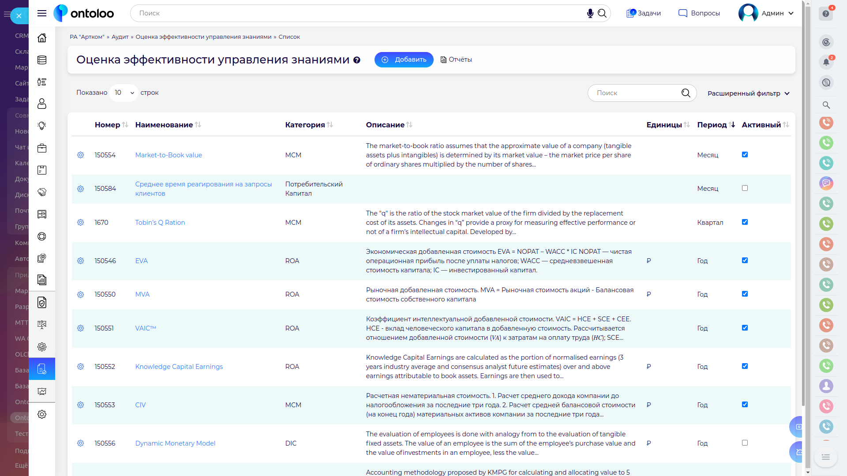The image size is (847, 476).
Task: Uncheck Active checkbox for Market-to-Book value
Action: tap(745, 155)
